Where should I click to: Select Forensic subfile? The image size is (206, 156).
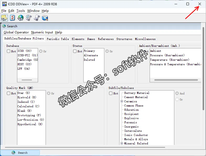tap(131, 122)
